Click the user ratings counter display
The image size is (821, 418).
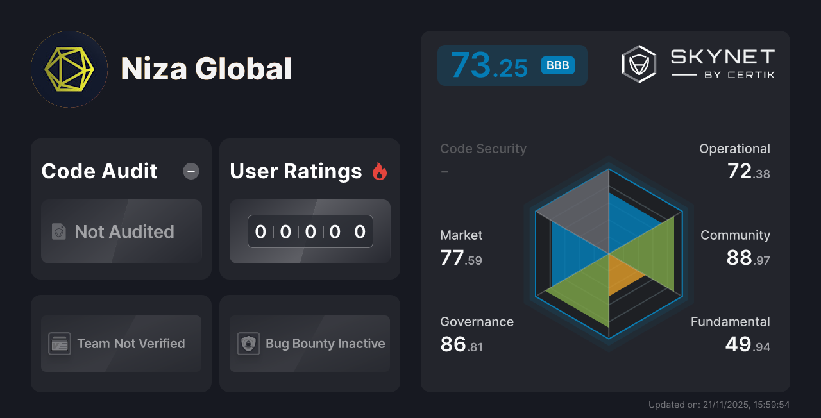[x=310, y=231]
